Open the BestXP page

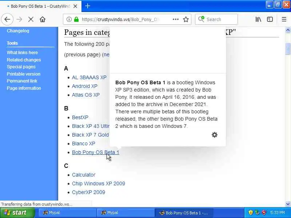tap(80, 117)
